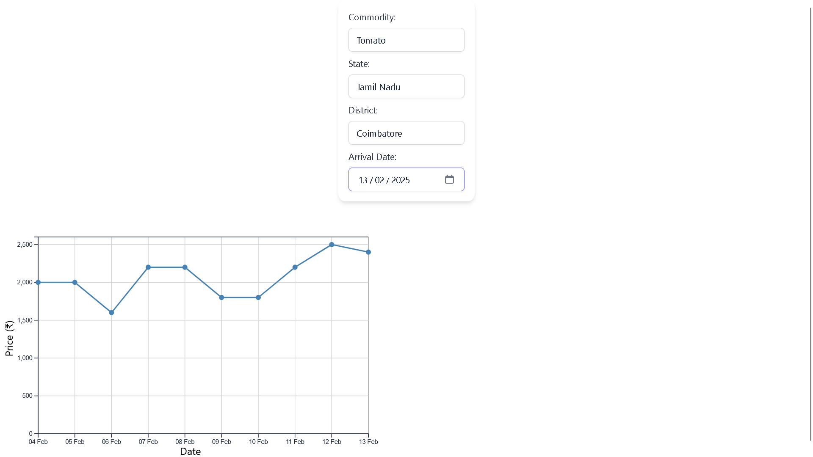813x457 pixels.
Task: Click the Price (₹) axis label
Action: click(x=9, y=339)
